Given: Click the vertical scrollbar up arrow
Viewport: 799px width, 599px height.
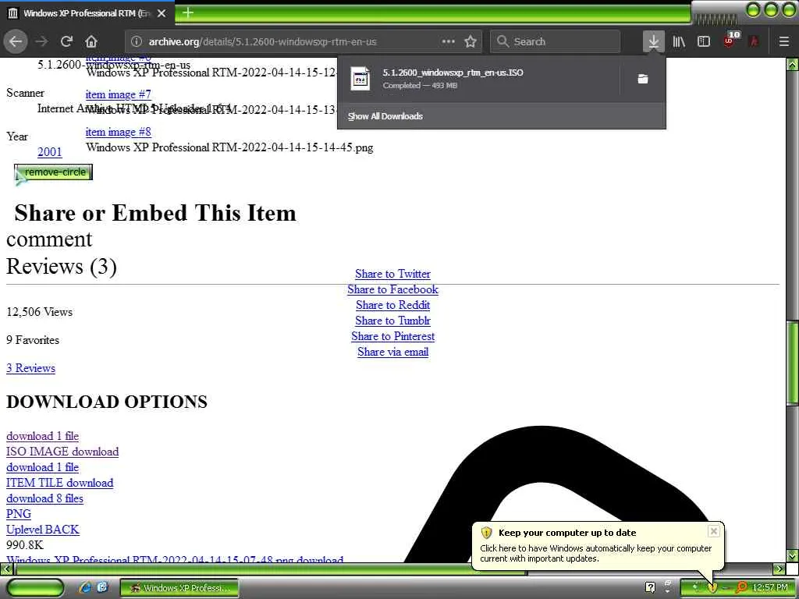Looking at the screenshot, I should 792,64.
